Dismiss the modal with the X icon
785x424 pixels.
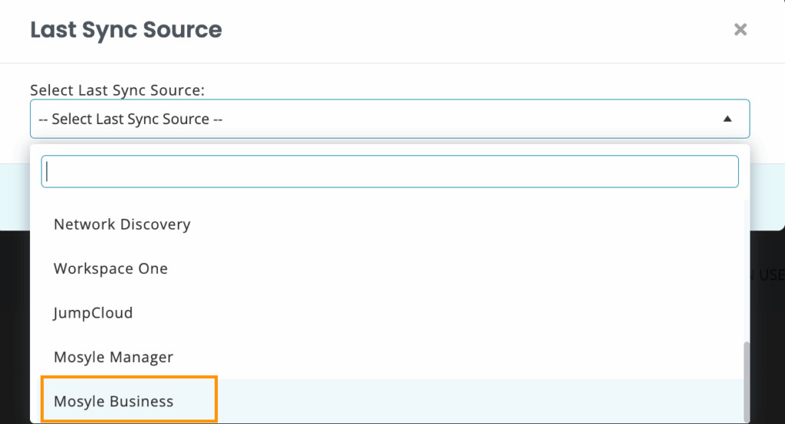point(740,30)
